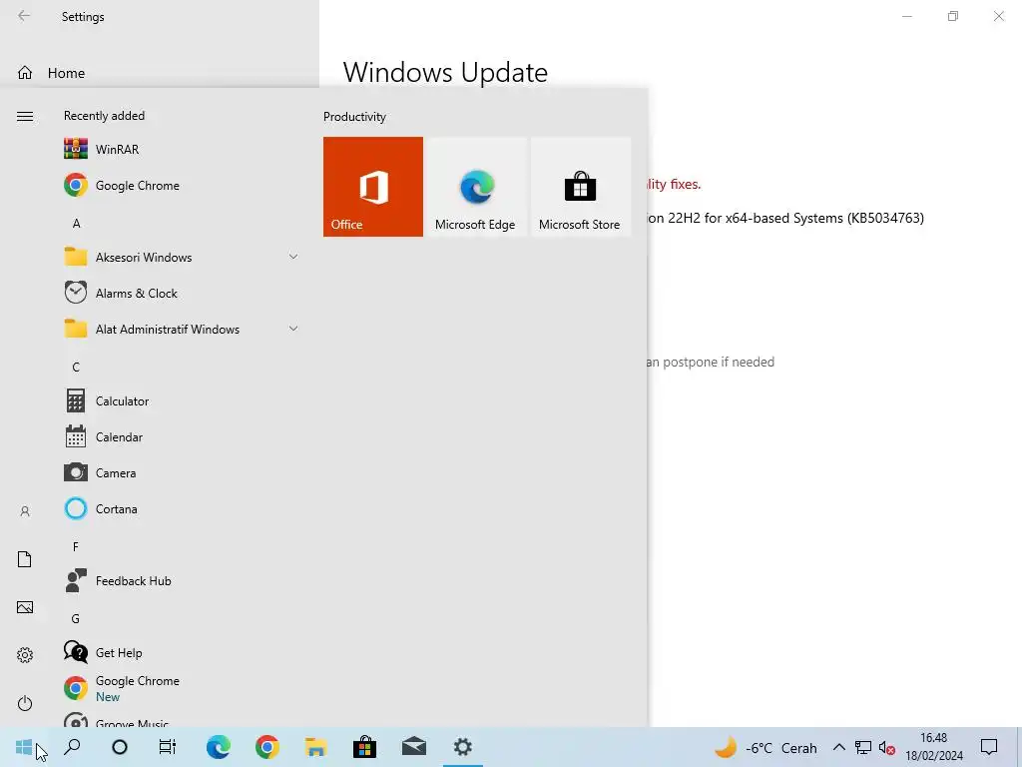Launch Cortana from app list
The height and width of the screenshot is (767, 1022).
[182, 508]
